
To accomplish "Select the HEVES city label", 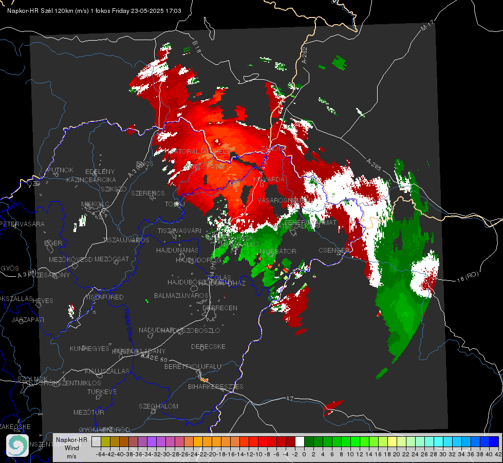I will point(43,301).
